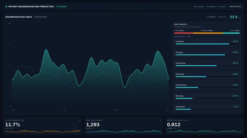This screenshot has width=247, height=138.
Task: Click the 30-day rolling tag
Action: tap(40, 17)
